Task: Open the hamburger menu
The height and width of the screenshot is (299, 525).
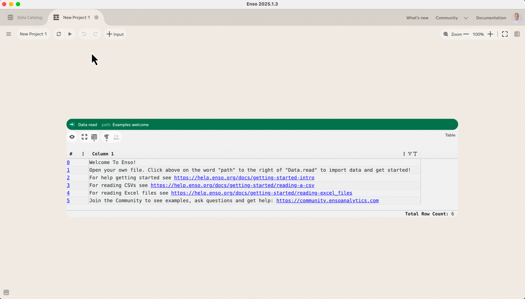Action: pyautogui.click(x=9, y=34)
